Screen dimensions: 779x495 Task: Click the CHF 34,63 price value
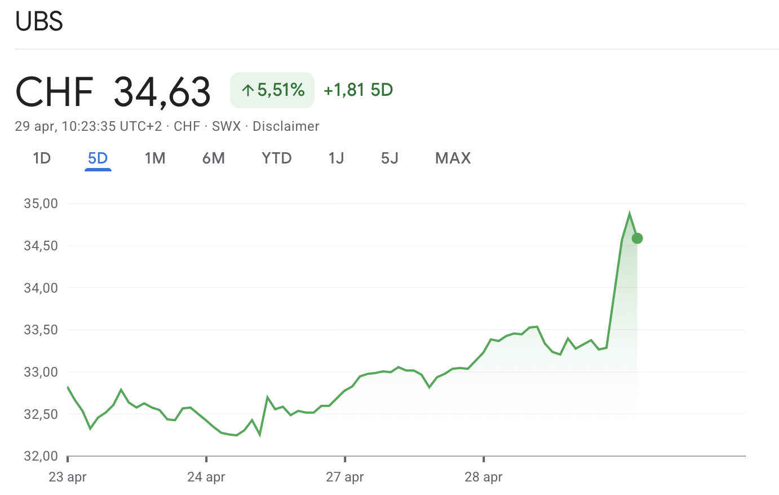click(x=113, y=91)
